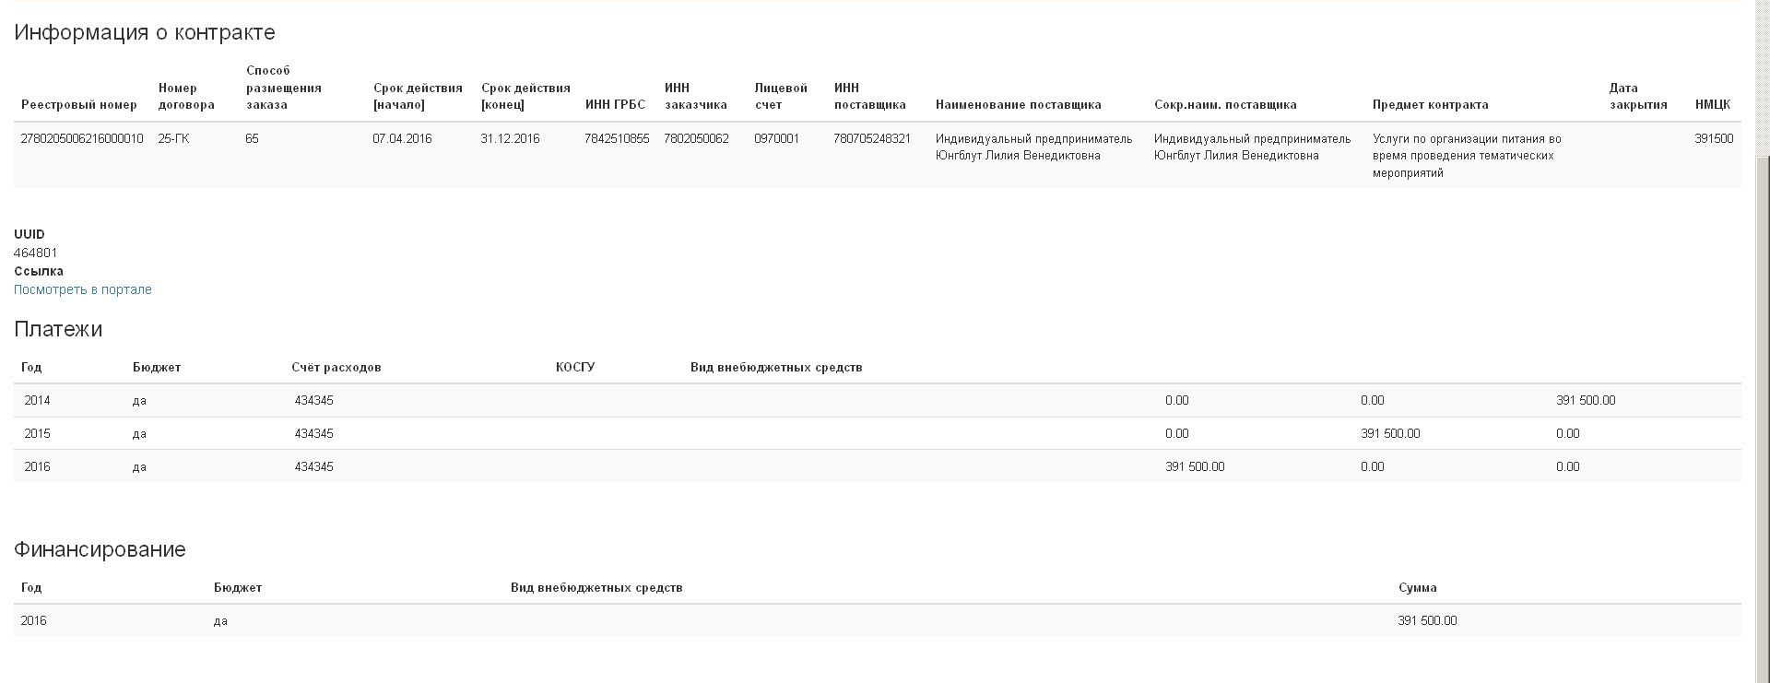Select end date 31.12.2016
The width and height of the screenshot is (1770, 683).
tap(510, 138)
